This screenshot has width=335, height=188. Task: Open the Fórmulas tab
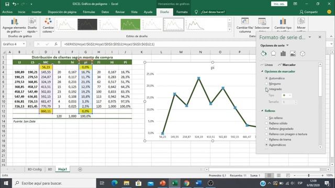click(89, 12)
